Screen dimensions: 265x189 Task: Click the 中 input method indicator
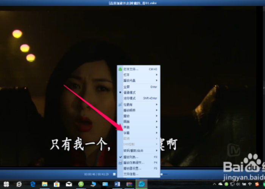pyautogui.click(x=250, y=184)
